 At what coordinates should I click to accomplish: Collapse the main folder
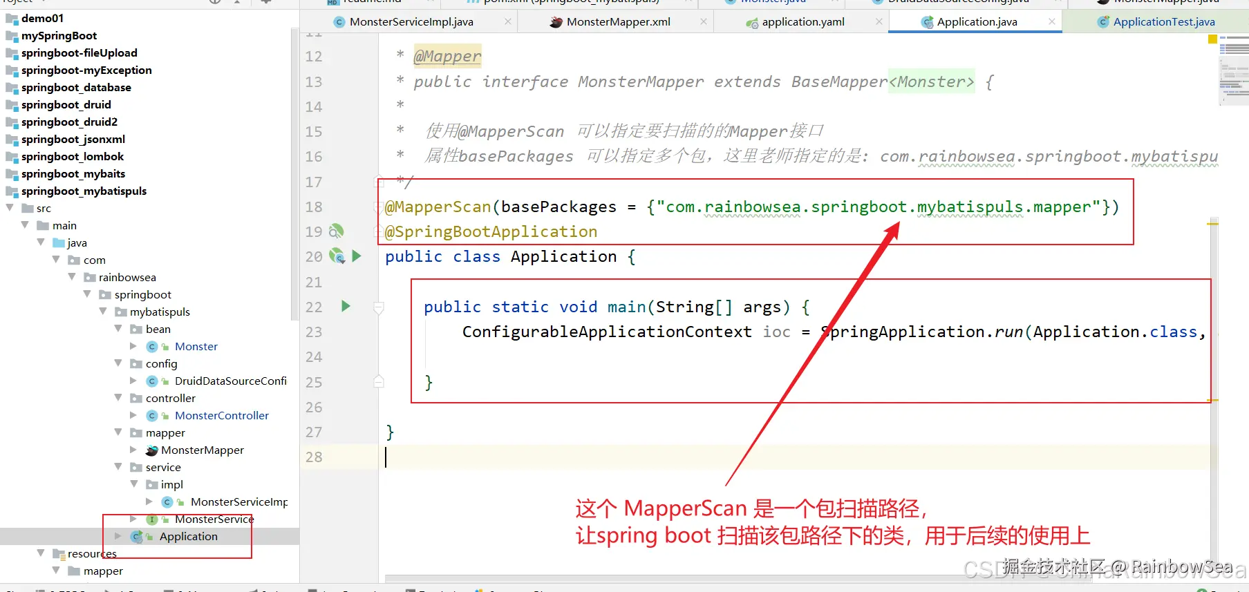point(26,225)
